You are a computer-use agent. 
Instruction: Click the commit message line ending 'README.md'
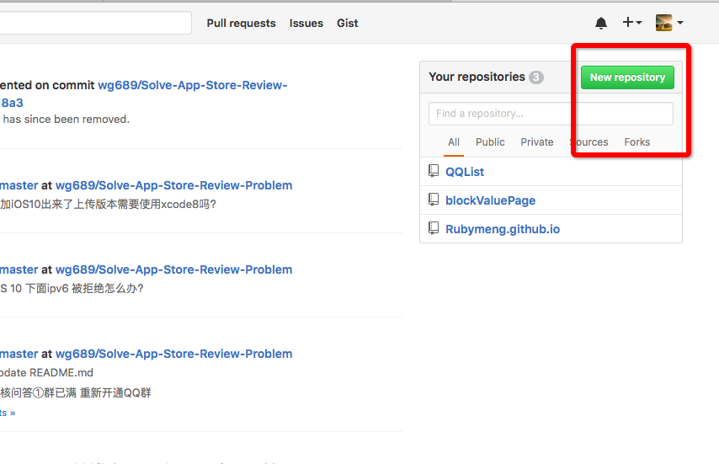click(x=46, y=373)
